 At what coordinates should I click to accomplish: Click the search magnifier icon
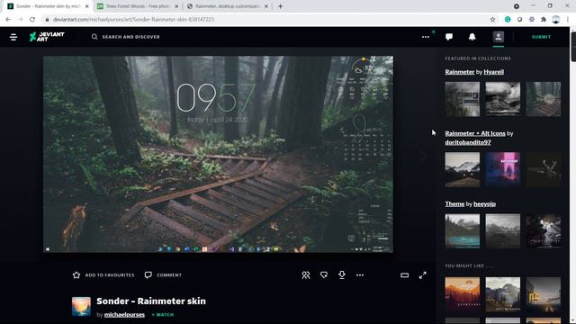pyautogui.click(x=94, y=37)
